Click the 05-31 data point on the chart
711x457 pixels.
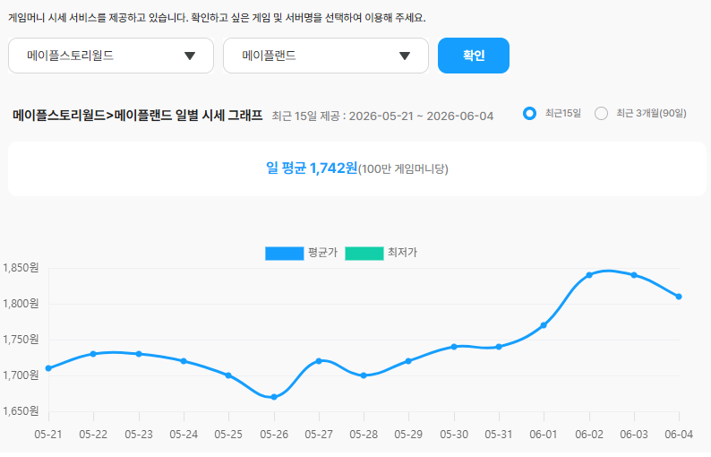click(499, 347)
